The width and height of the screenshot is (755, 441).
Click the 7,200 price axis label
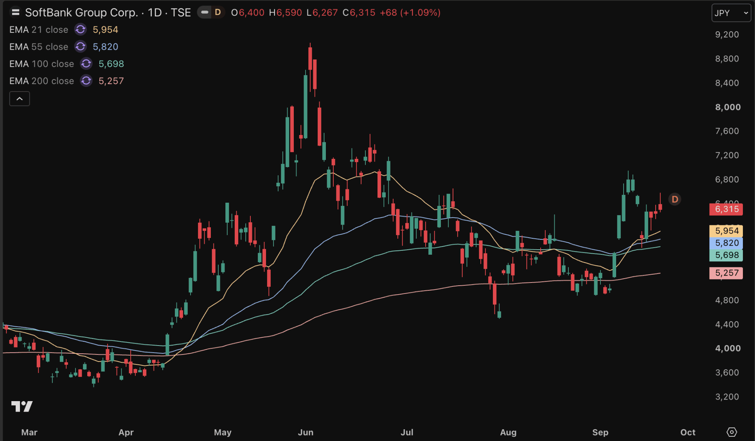727,155
